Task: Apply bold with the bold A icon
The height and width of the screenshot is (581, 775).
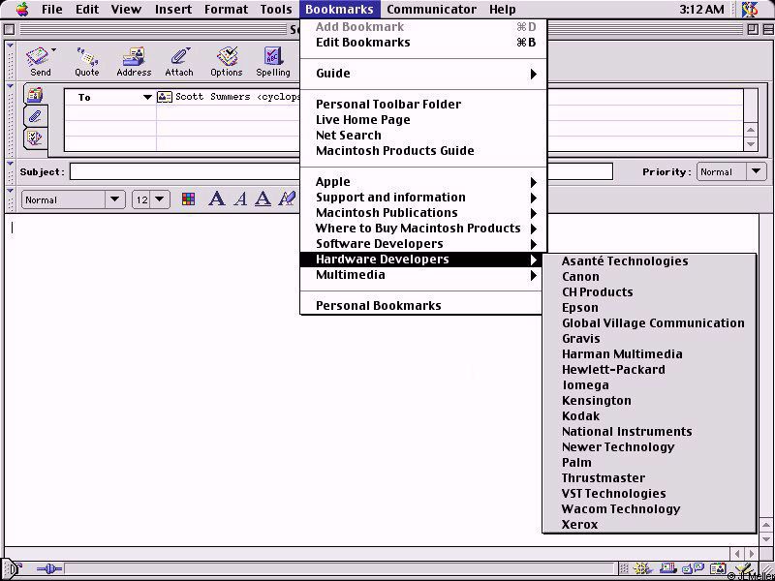Action: pos(216,199)
